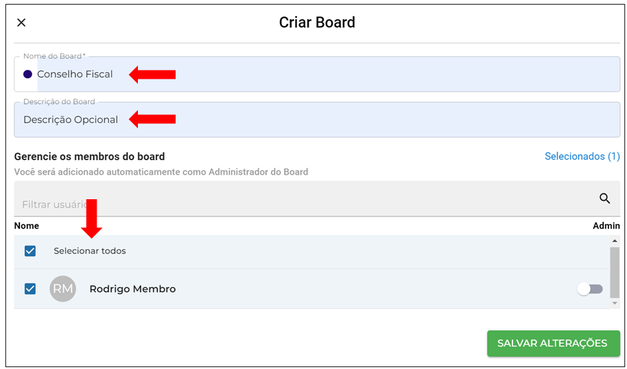This screenshot has width=627, height=369.
Task: Click the search magnifier icon
Action: click(604, 199)
